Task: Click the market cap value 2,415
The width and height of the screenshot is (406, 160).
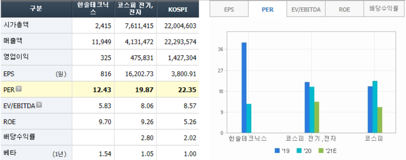Action: pyautogui.click(x=103, y=26)
